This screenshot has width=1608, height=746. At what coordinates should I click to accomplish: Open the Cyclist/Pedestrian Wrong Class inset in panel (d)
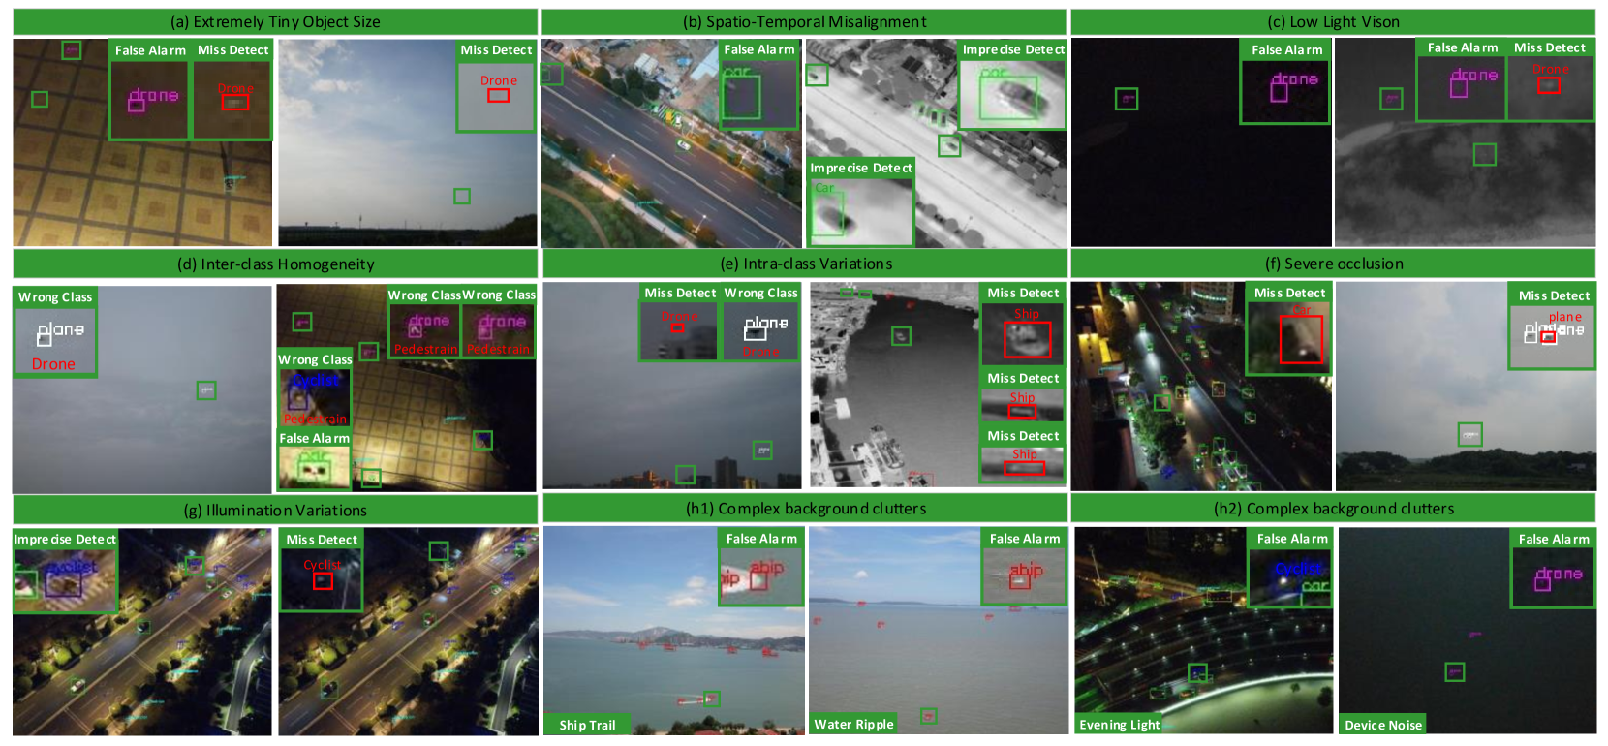click(x=315, y=389)
